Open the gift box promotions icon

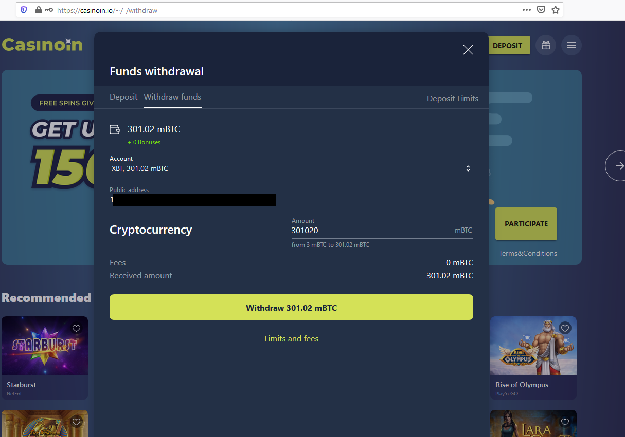tap(546, 45)
